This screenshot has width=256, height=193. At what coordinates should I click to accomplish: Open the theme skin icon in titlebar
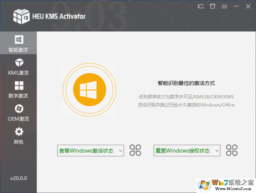pyautogui.click(x=212, y=6)
